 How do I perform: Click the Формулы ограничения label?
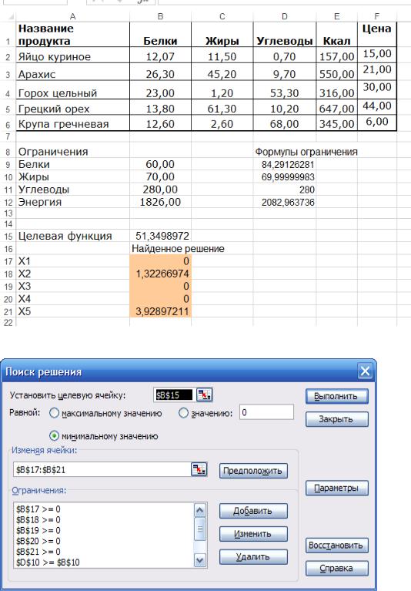pyautogui.click(x=306, y=152)
